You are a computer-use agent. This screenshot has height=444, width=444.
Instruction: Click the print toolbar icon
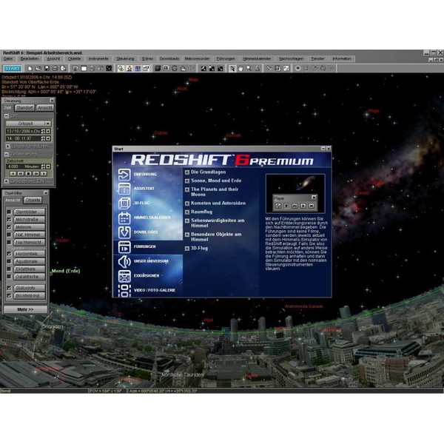click(x=55, y=68)
